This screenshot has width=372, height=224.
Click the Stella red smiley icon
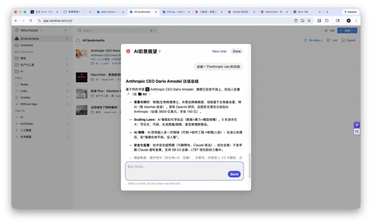(128, 51)
